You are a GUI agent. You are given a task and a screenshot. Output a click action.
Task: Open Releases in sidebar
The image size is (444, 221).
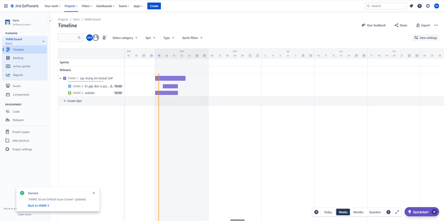(x=25, y=120)
